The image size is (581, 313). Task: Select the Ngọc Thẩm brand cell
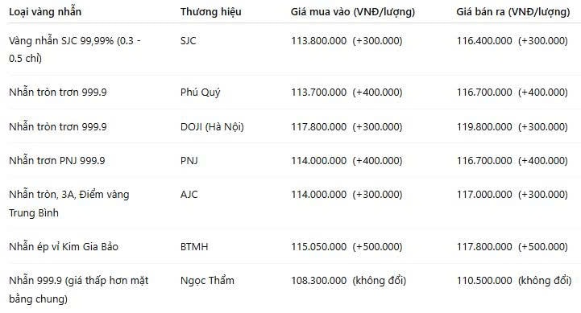[x=207, y=281]
